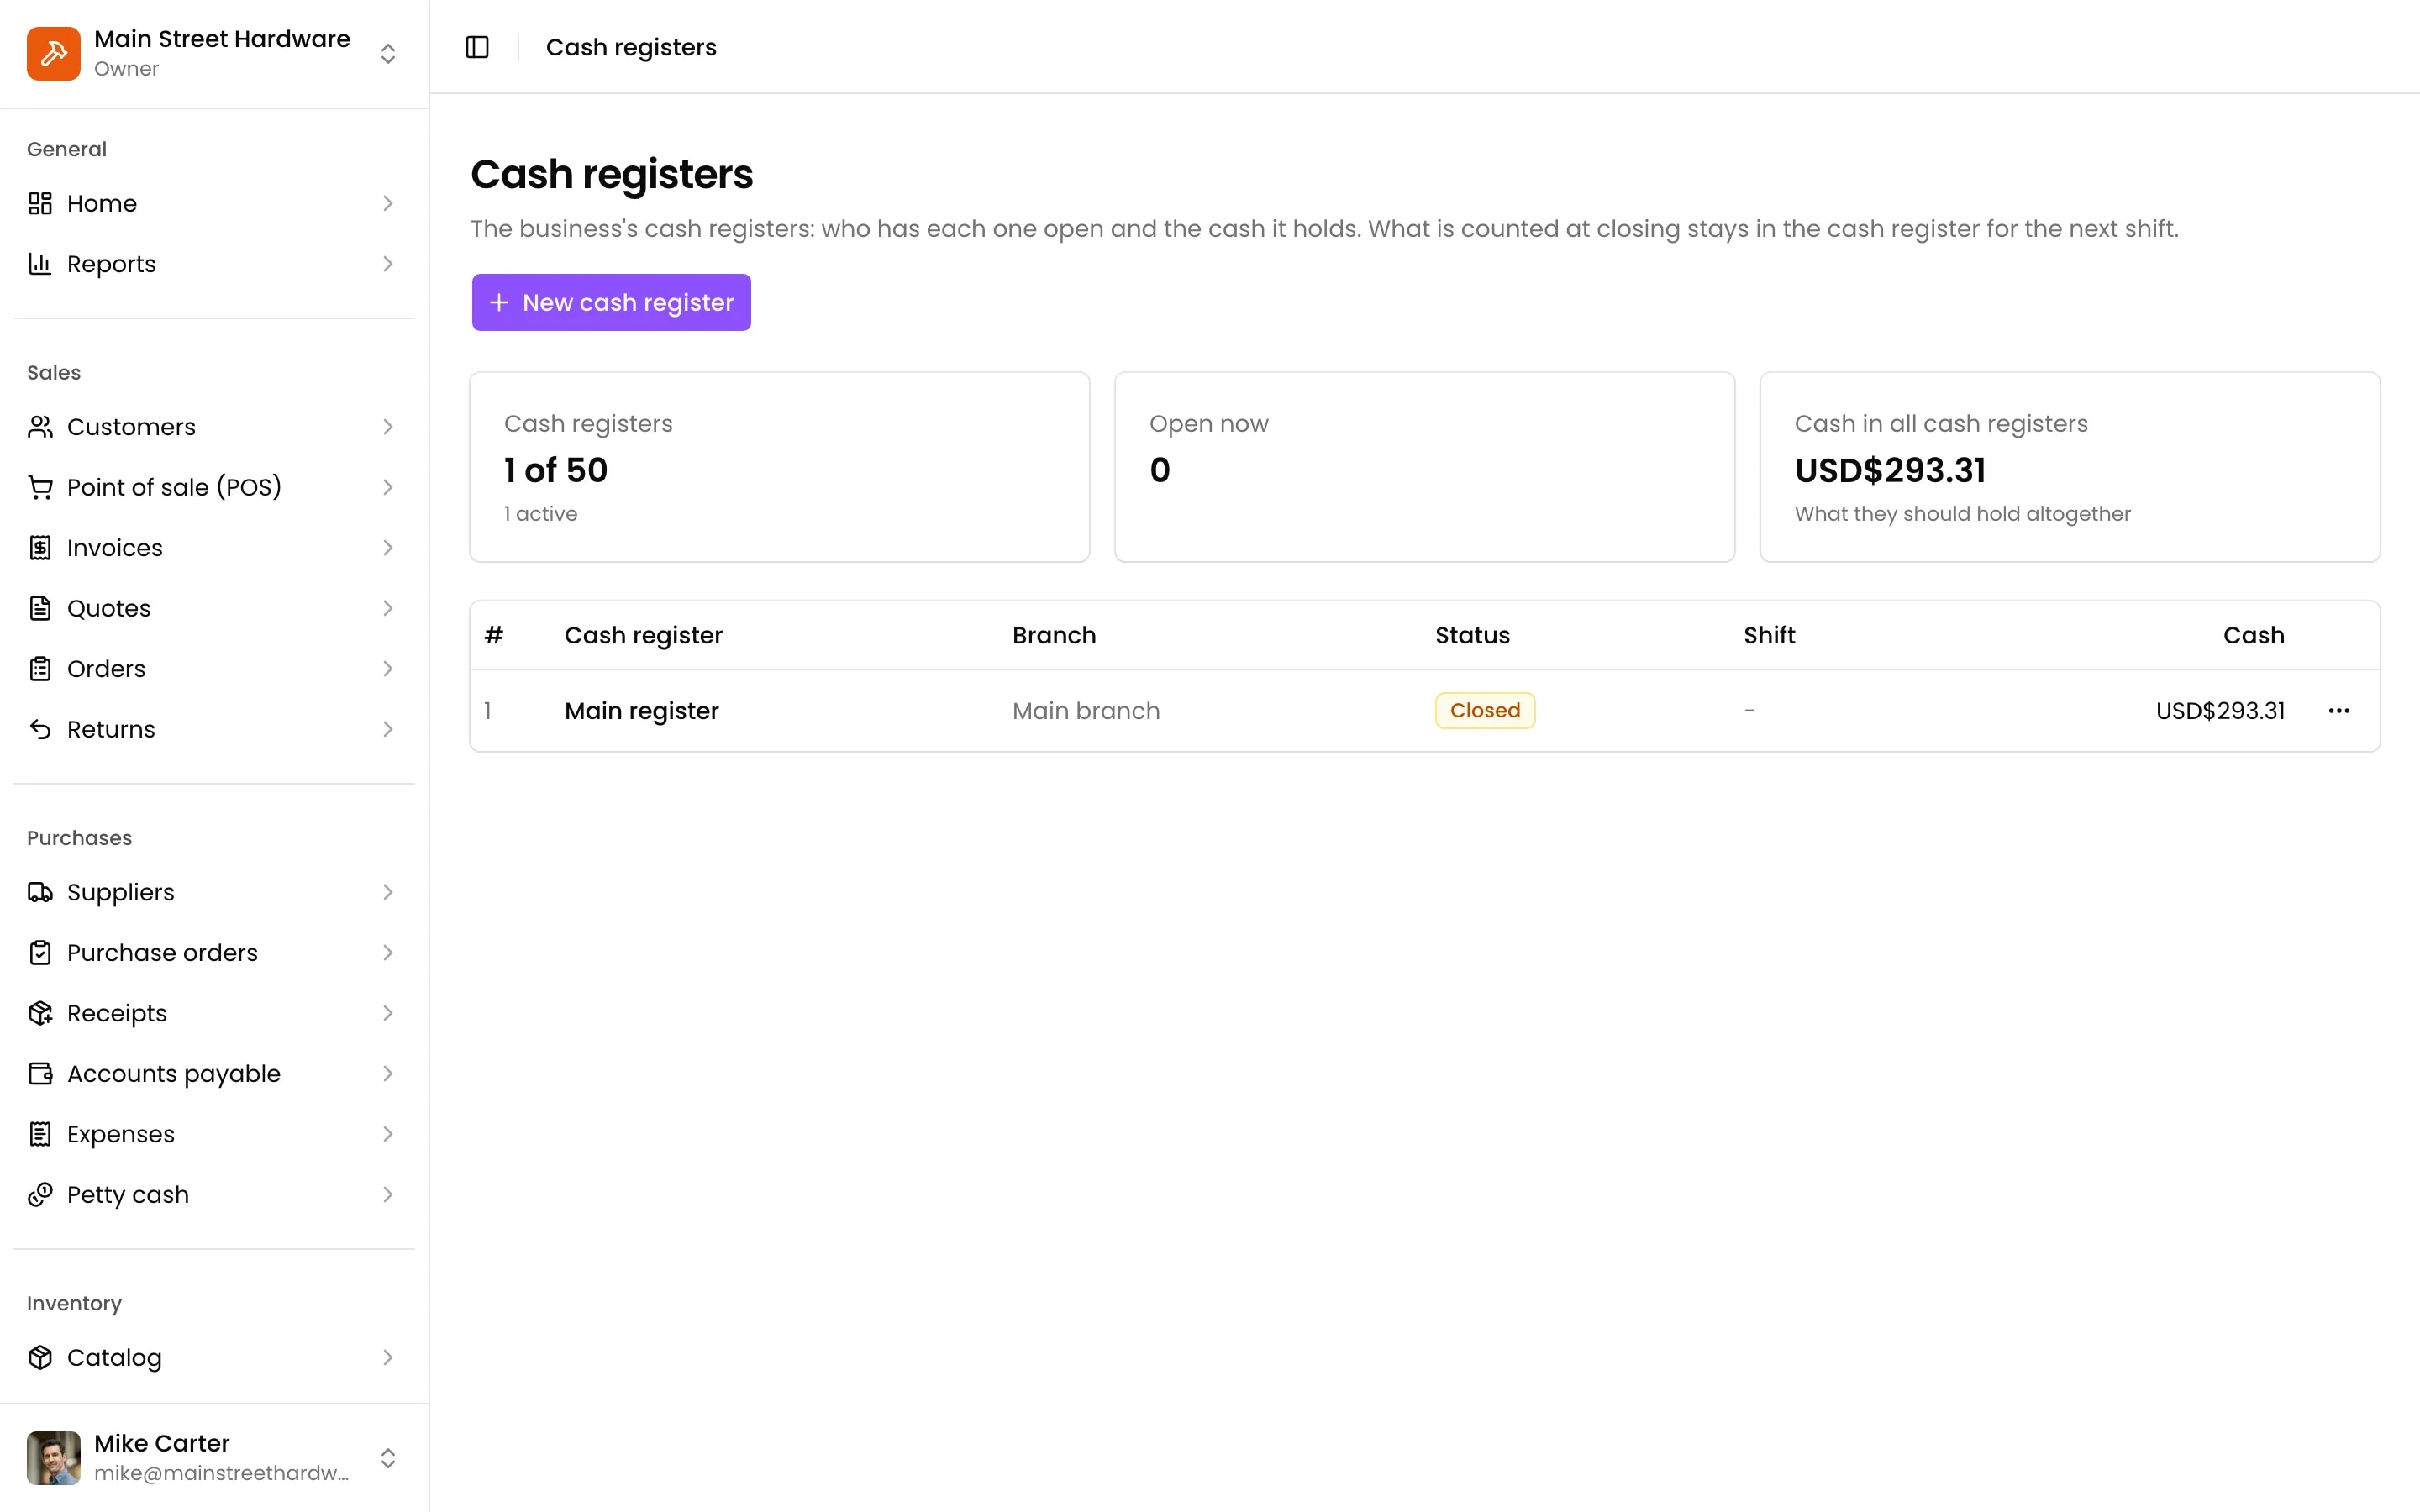Viewport: 2420px width, 1512px height.
Task: Click the Catalog box icon
Action: (x=40, y=1357)
